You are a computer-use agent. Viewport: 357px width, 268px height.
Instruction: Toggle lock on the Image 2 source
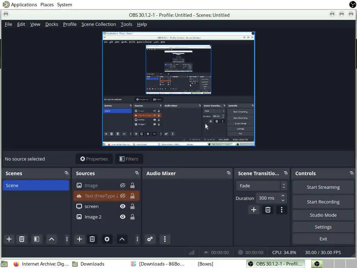click(132, 217)
